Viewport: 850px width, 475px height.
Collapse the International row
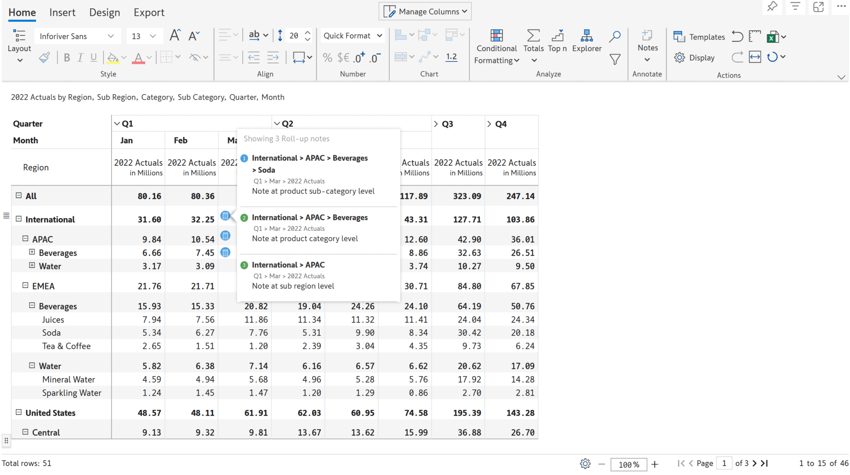tap(19, 219)
